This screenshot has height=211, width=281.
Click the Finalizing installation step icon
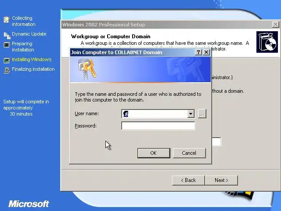coord(7,70)
